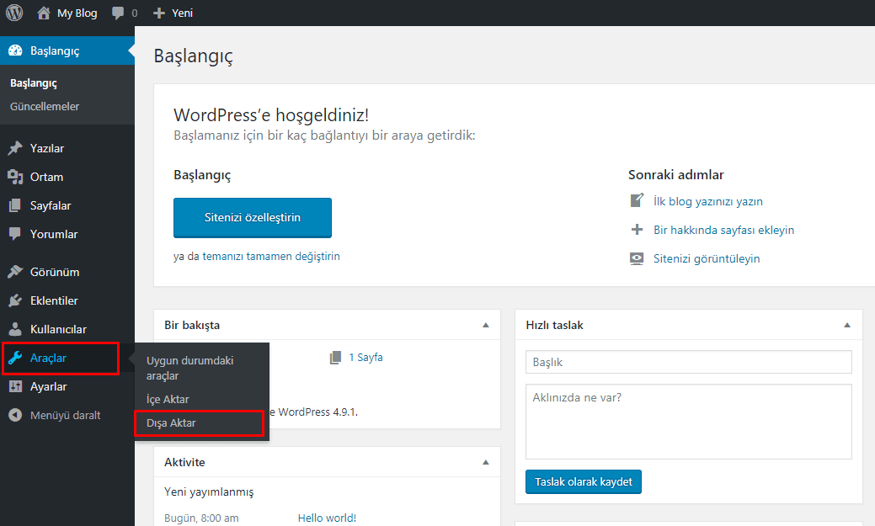Click the Görünüm paintbrush icon
875x526 pixels.
coord(15,273)
